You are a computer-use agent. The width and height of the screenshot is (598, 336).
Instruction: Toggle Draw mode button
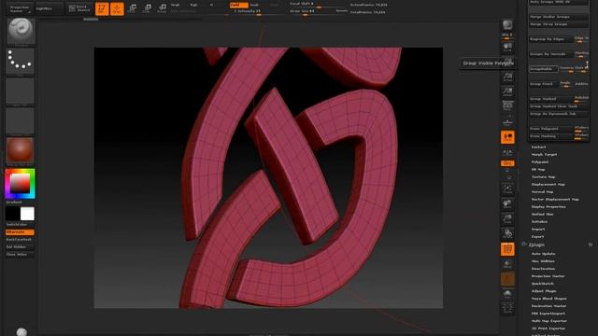(x=117, y=8)
